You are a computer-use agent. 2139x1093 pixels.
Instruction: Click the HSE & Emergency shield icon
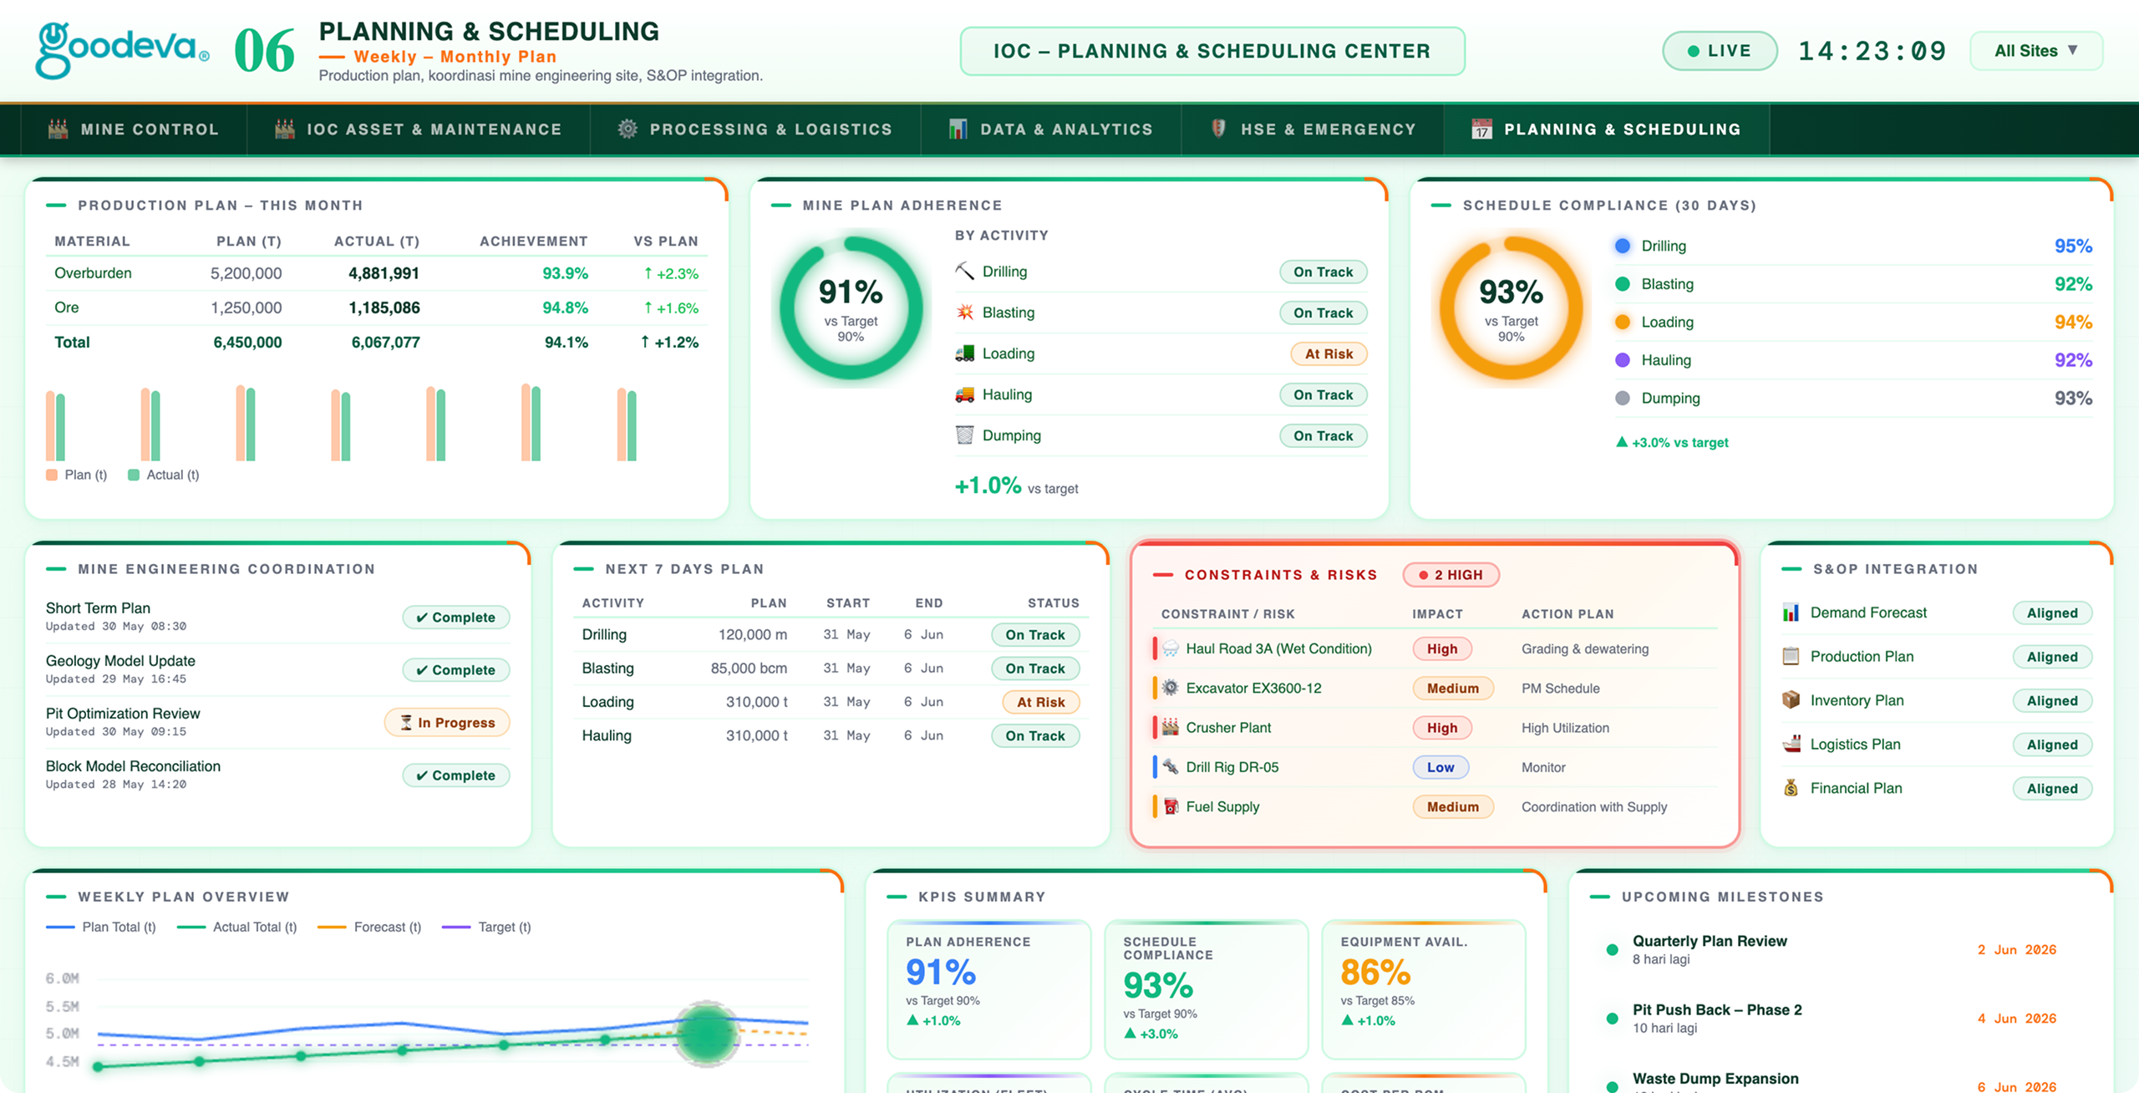coord(1218,129)
